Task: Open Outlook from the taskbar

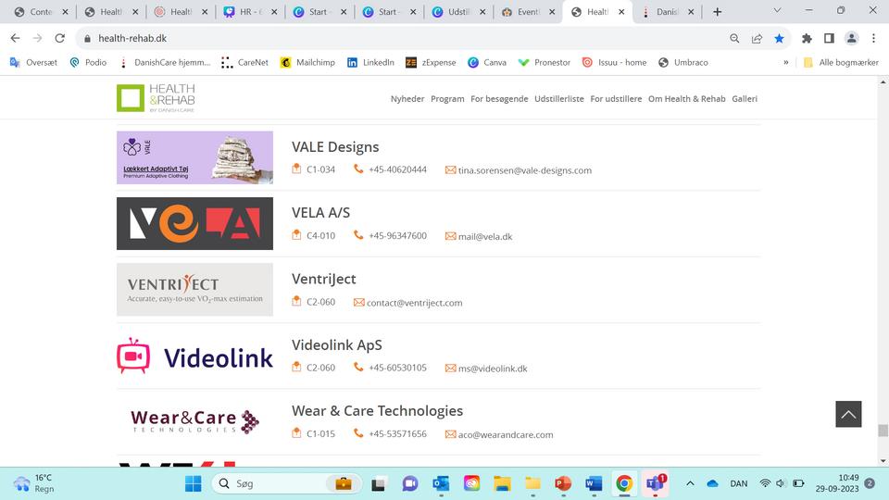Action: pyautogui.click(x=441, y=483)
